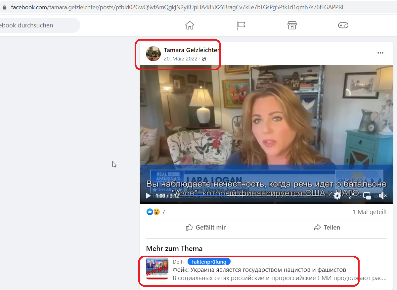
Task: Open the post options three-dot menu
Action: click(x=380, y=53)
